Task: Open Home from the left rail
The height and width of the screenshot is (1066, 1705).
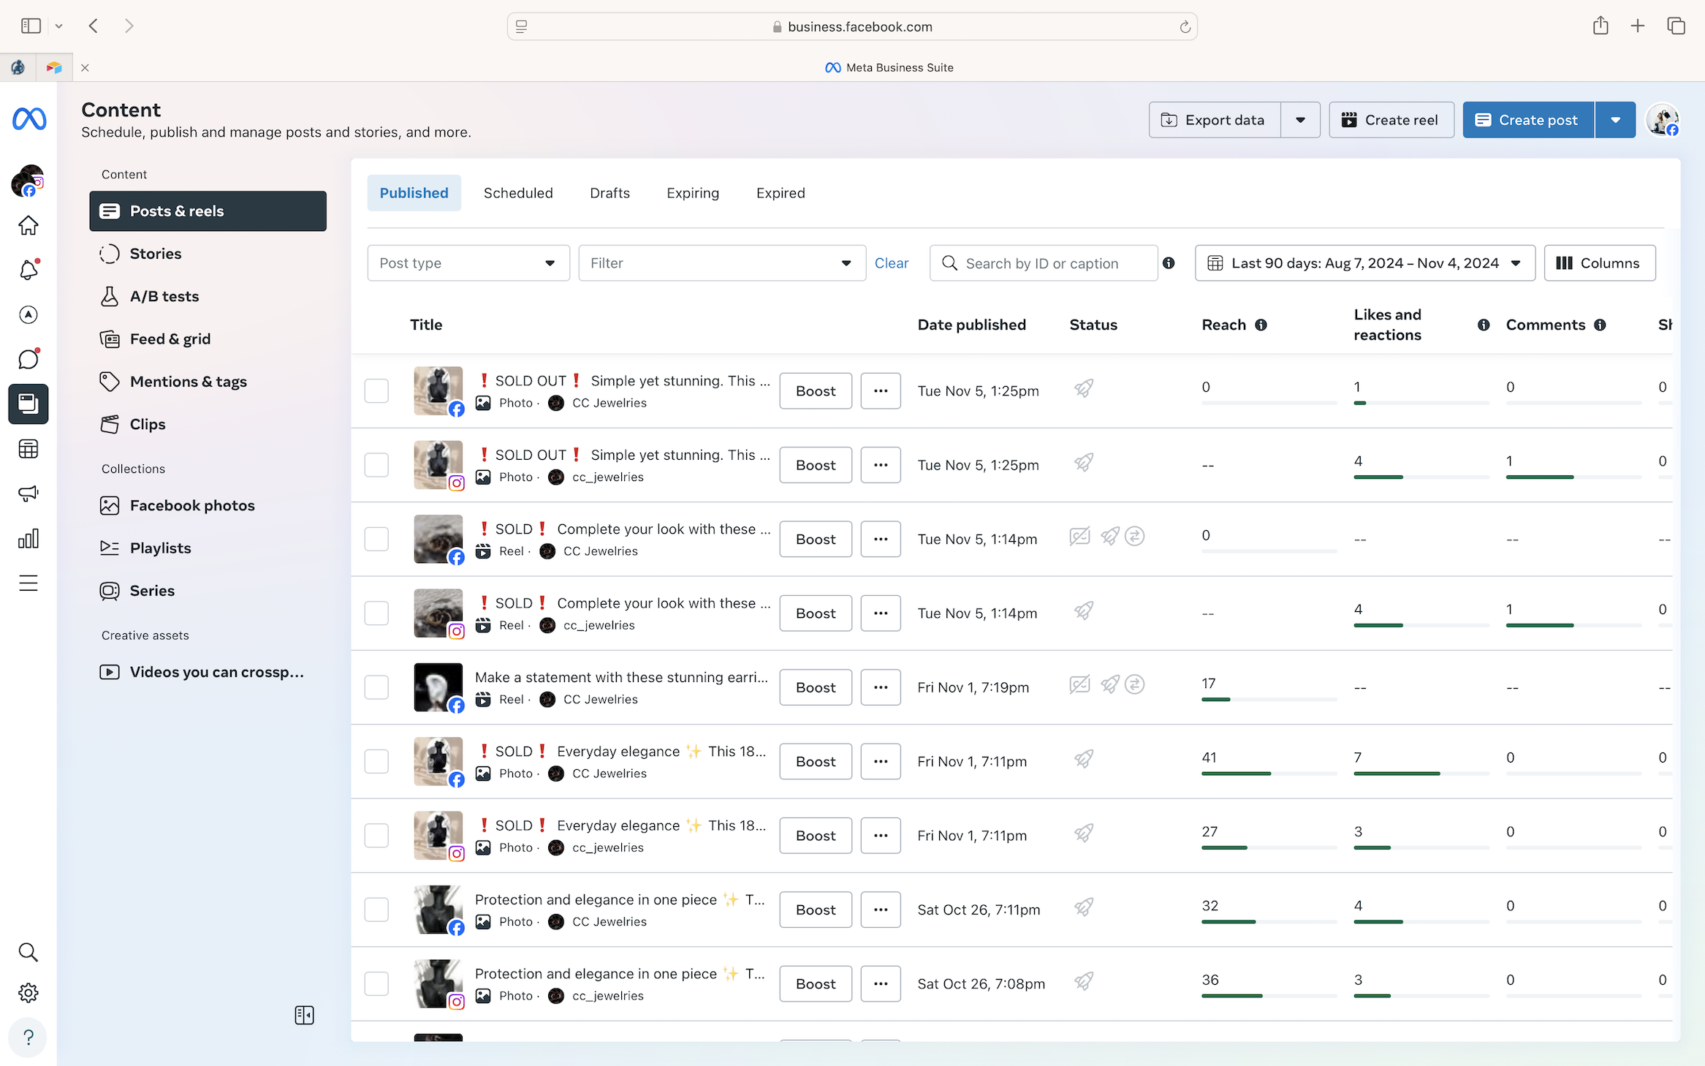Action: pos(29,225)
